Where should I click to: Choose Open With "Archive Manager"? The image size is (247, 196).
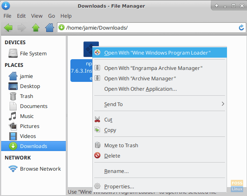pos(160,78)
